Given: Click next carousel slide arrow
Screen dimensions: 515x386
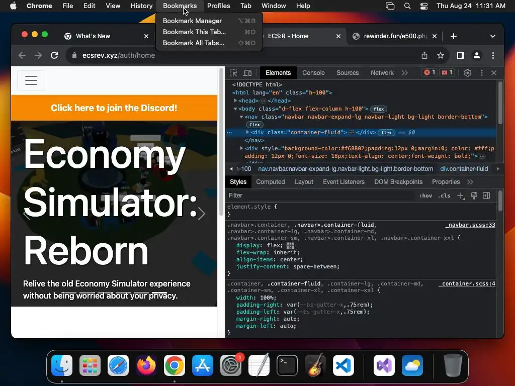Looking at the screenshot, I should (201, 214).
